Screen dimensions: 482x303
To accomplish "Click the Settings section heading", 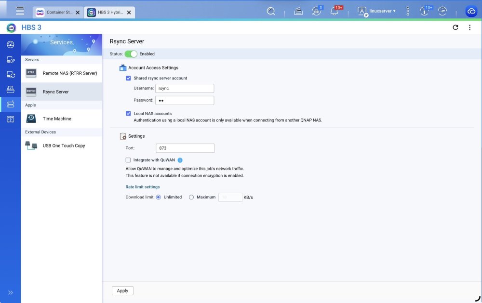I will [136, 136].
